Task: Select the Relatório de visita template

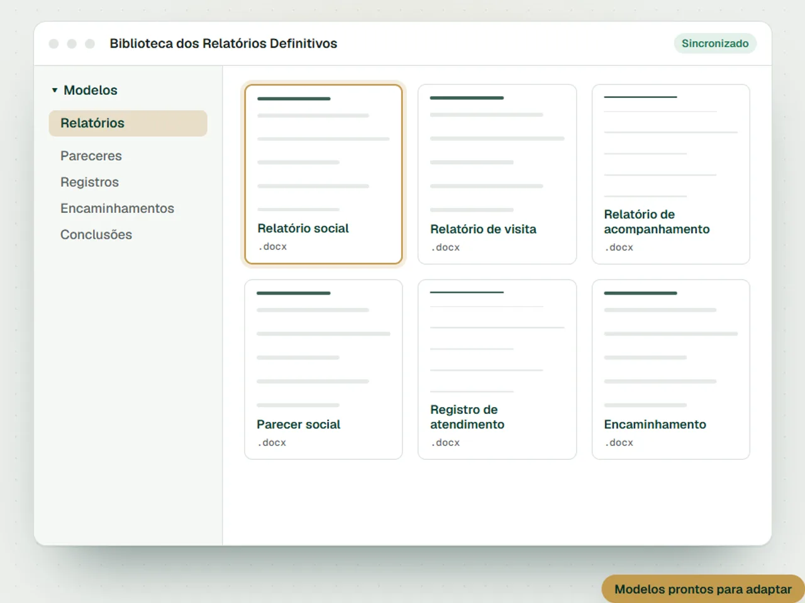Action: [497, 174]
